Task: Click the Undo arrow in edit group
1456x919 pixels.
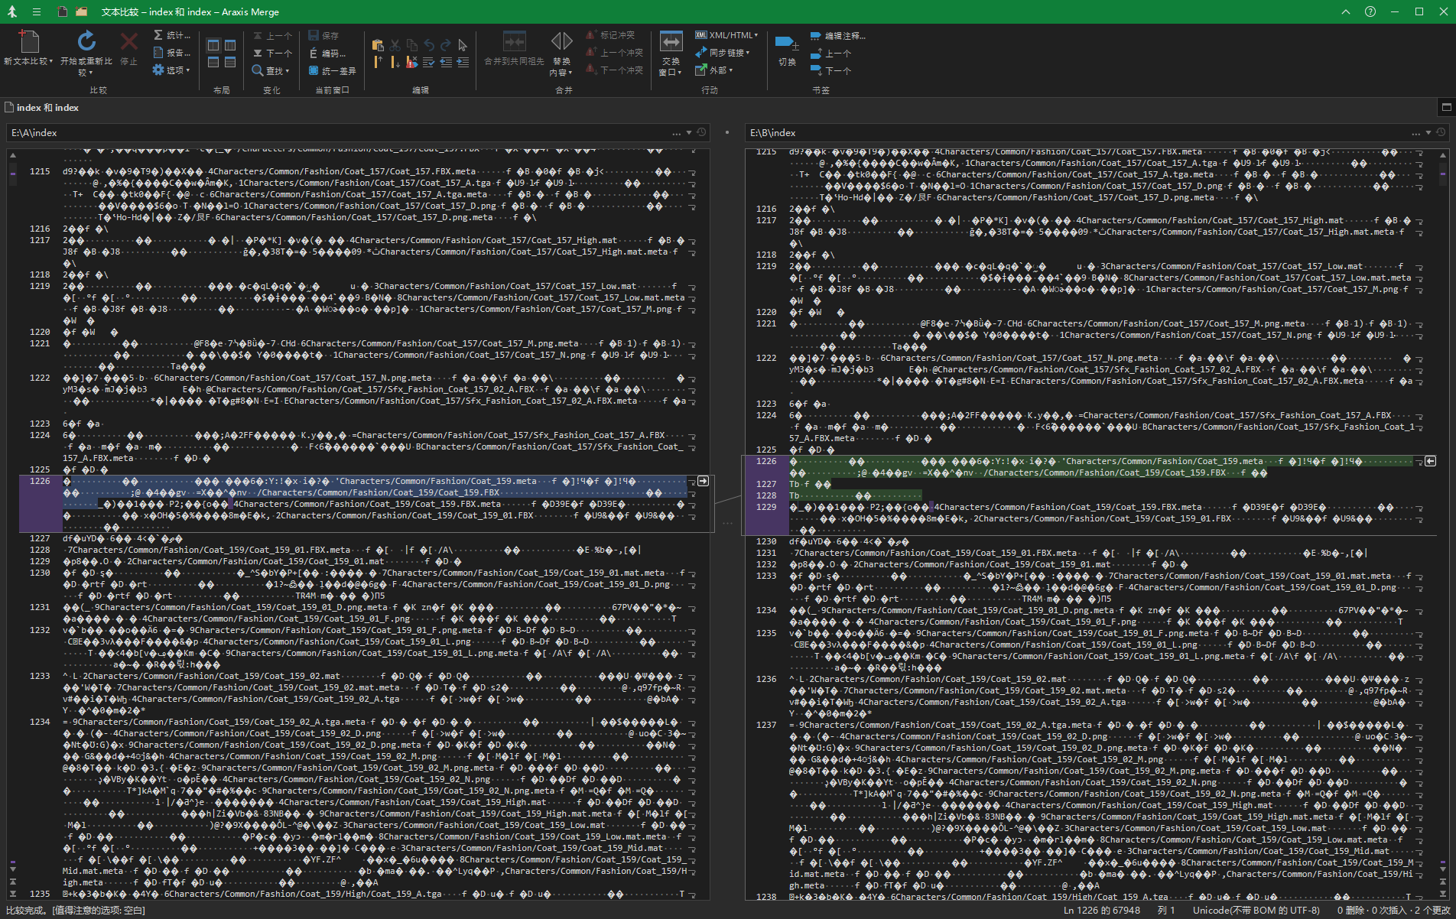Action: 429,45
